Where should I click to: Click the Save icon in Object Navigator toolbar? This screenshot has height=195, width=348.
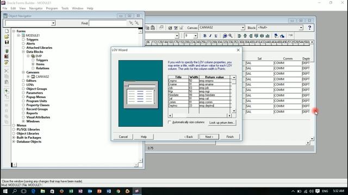7,42
